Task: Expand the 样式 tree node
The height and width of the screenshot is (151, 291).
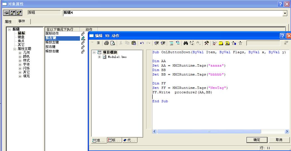Action: point(20,61)
